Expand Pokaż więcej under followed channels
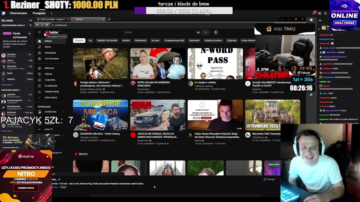 6,85
